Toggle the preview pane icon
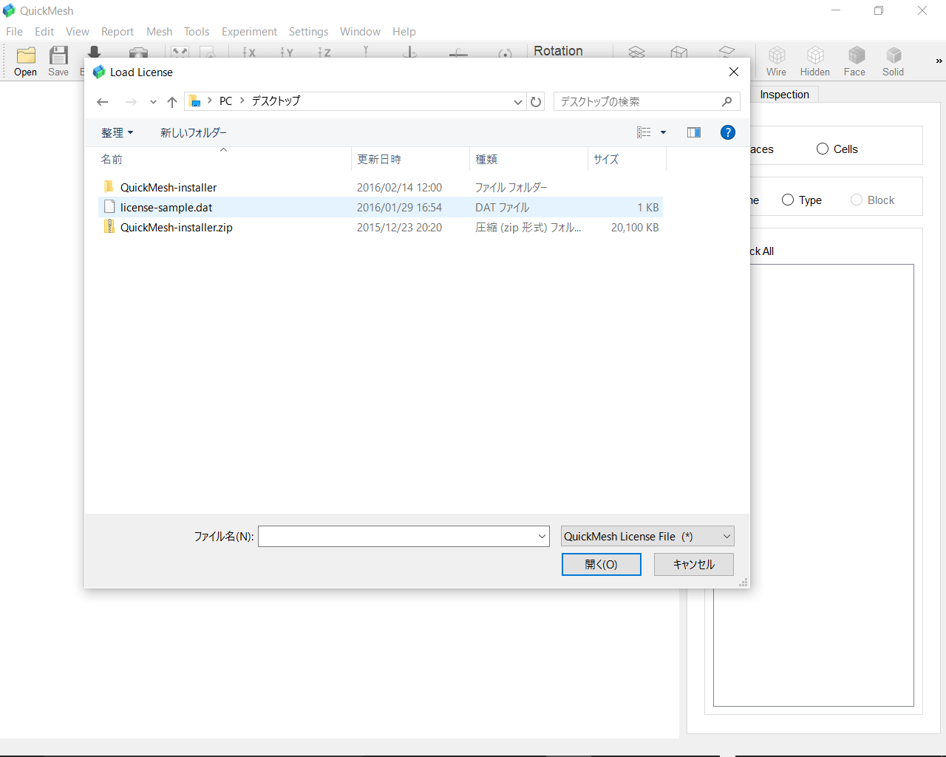 coord(693,132)
